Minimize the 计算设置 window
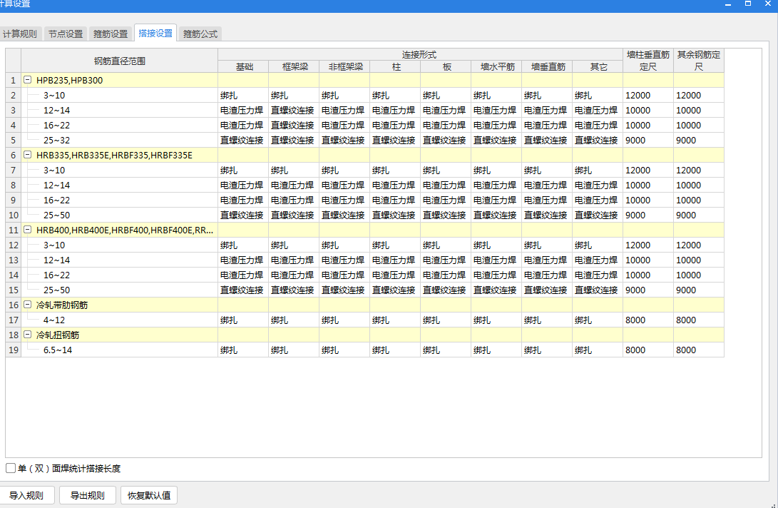 pos(728,4)
